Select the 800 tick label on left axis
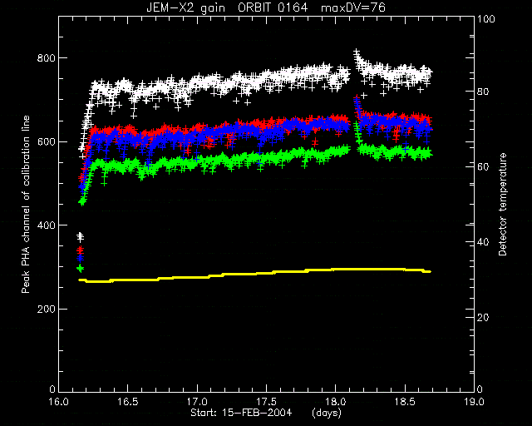Screen dimensions: 532x426 [x=46, y=58]
